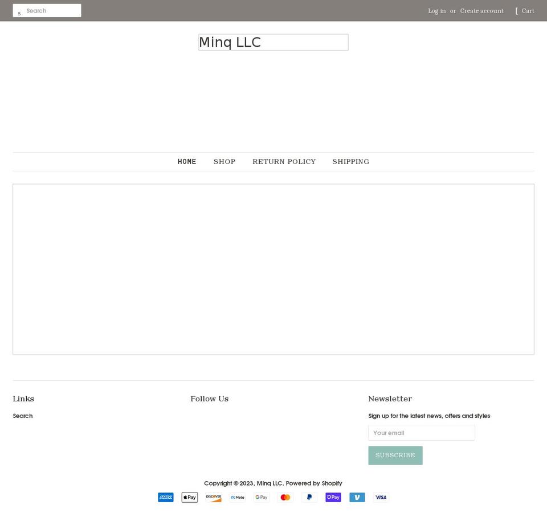Click the large empty homepage image banner
Viewport: 547px width, 517px height.
pyautogui.click(x=273, y=269)
